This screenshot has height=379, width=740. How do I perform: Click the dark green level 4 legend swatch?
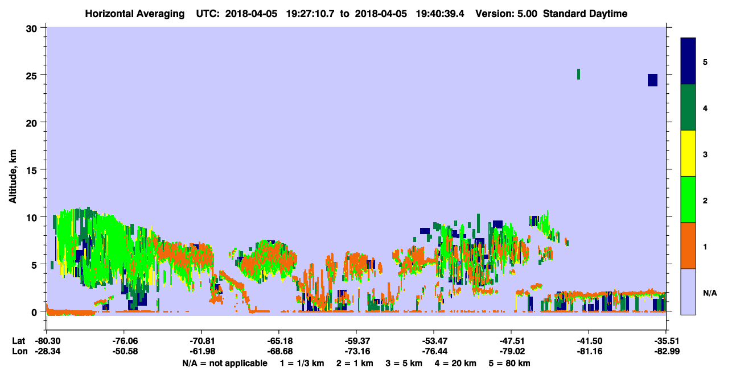click(688, 107)
